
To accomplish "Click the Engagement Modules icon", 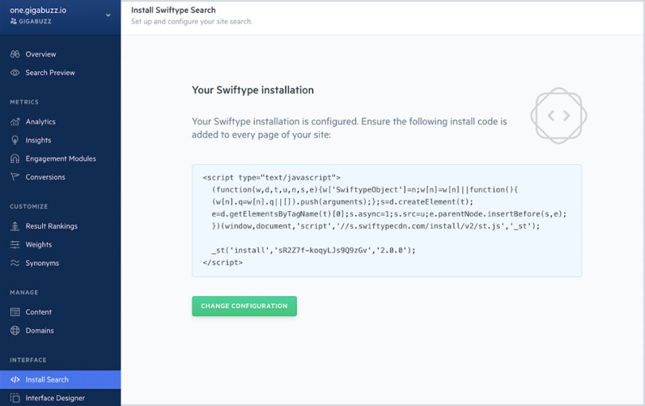I will (x=15, y=159).
